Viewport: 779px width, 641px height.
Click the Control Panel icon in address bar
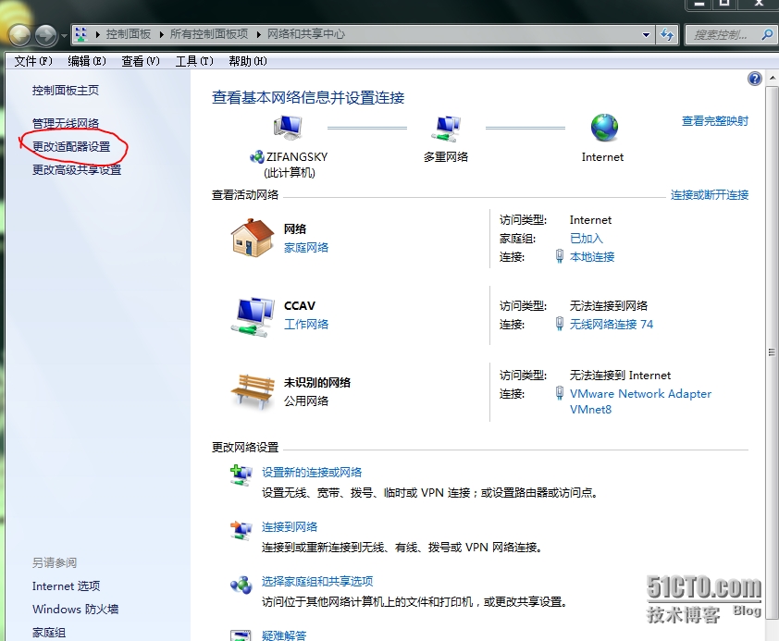pyautogui.click(x=81, y=34)
